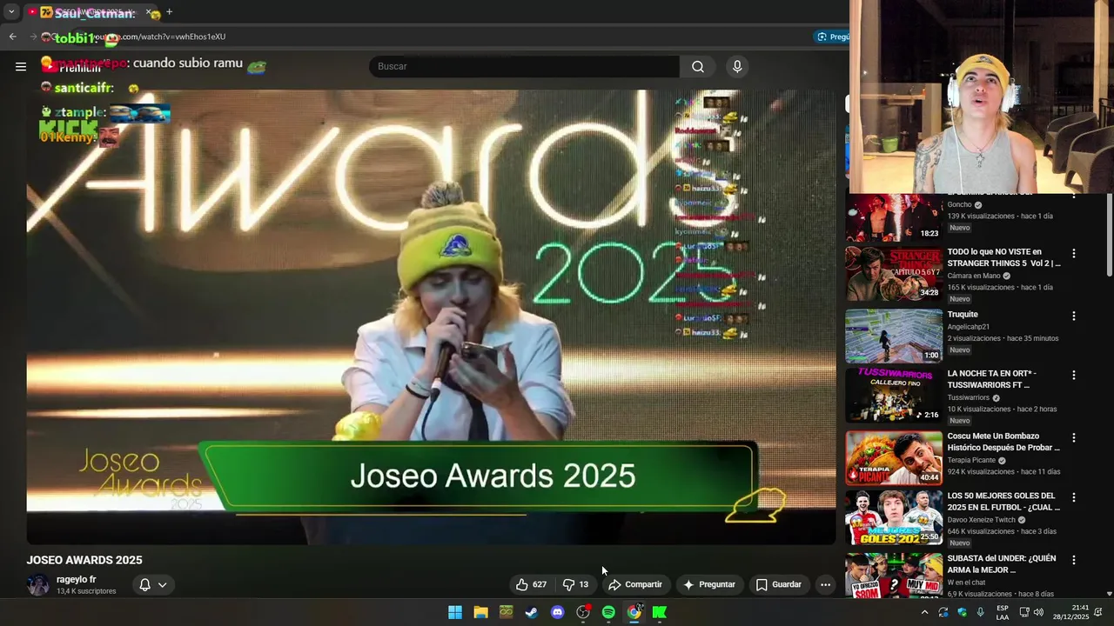Open options menu for LA NOCHE video
The image size is (1114, 626).
[x=1073, y=375]
